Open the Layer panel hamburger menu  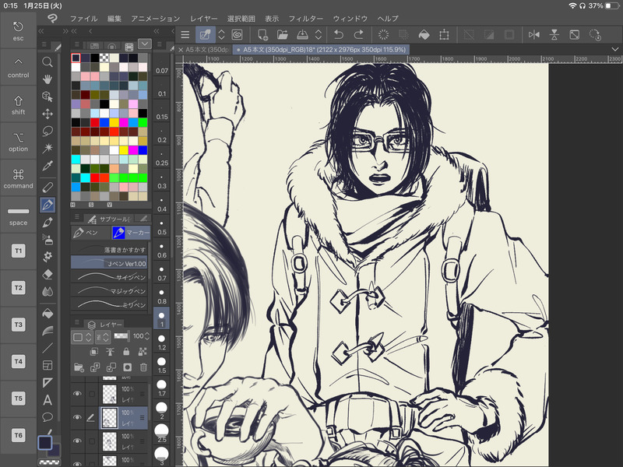coord(77,323)
